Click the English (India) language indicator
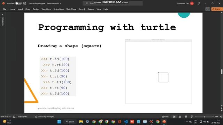The image size is (223, 125). point(22,117)
